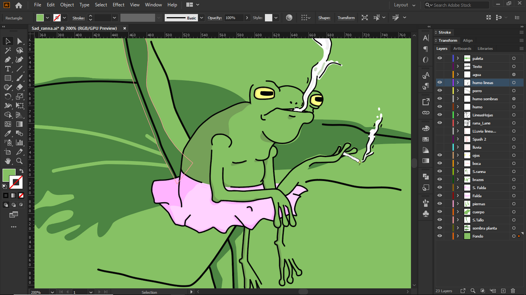Screen dimensions: 526x295
Task: Open the Create New Layer icon
Action: pyautogui.click(x=503, y=290)
